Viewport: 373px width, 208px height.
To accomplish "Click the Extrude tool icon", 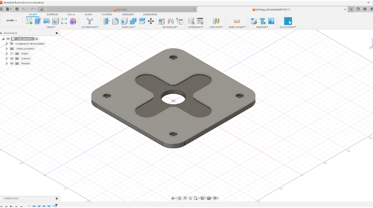I will [x=38, y=21].
